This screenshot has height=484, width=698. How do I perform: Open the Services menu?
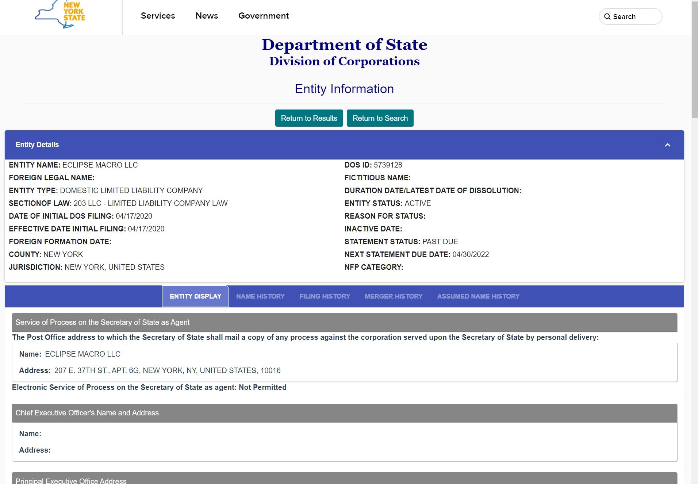(158, 16)
